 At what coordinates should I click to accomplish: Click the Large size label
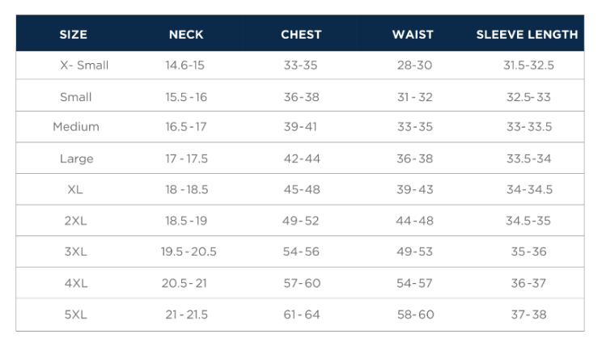76,159
